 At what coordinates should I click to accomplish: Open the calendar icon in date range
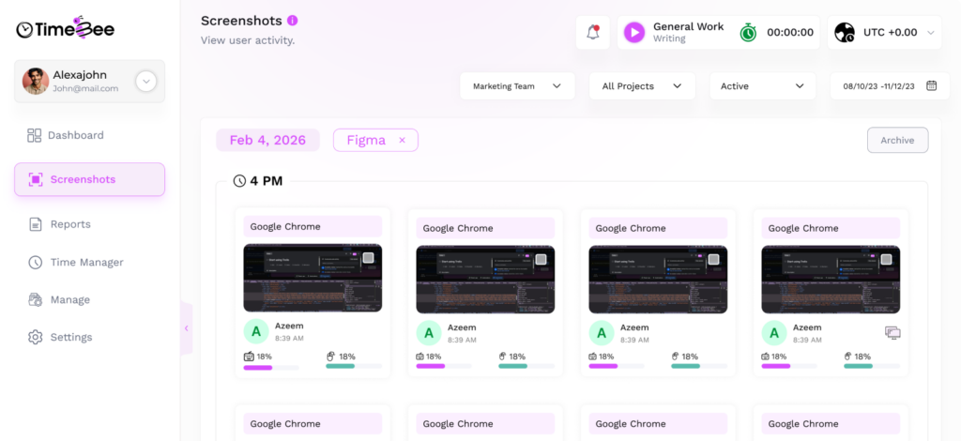[932, 85]
